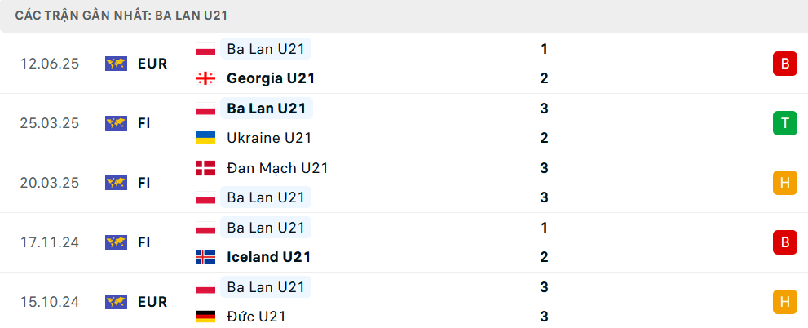The image size is (808, 328).
Task: Click the EUR competition icon on 12.06.25
Action: (x=116, y=64)
